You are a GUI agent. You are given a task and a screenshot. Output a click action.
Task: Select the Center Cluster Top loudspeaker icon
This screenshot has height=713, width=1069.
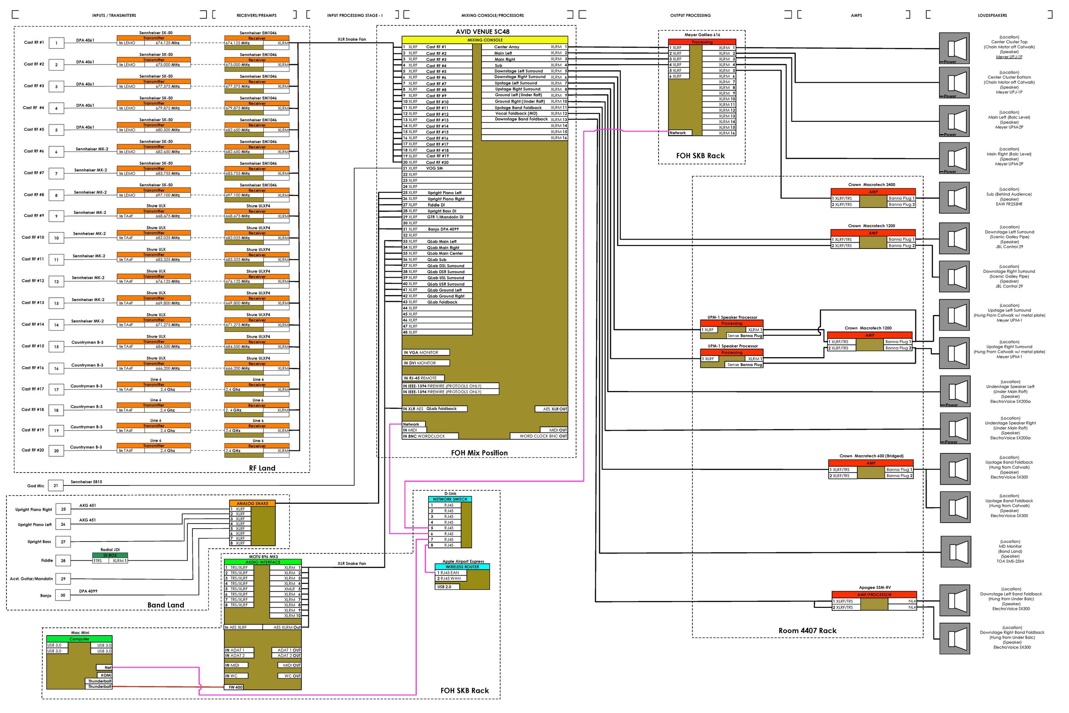coord(954,48)
